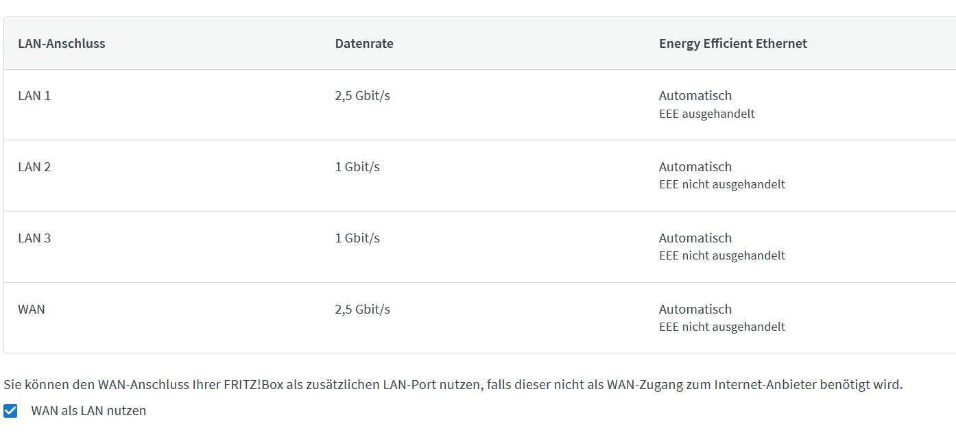
Task: Click the 2,5 Gbit/s rate for LAN 1
Action: [x=363, y=96]
